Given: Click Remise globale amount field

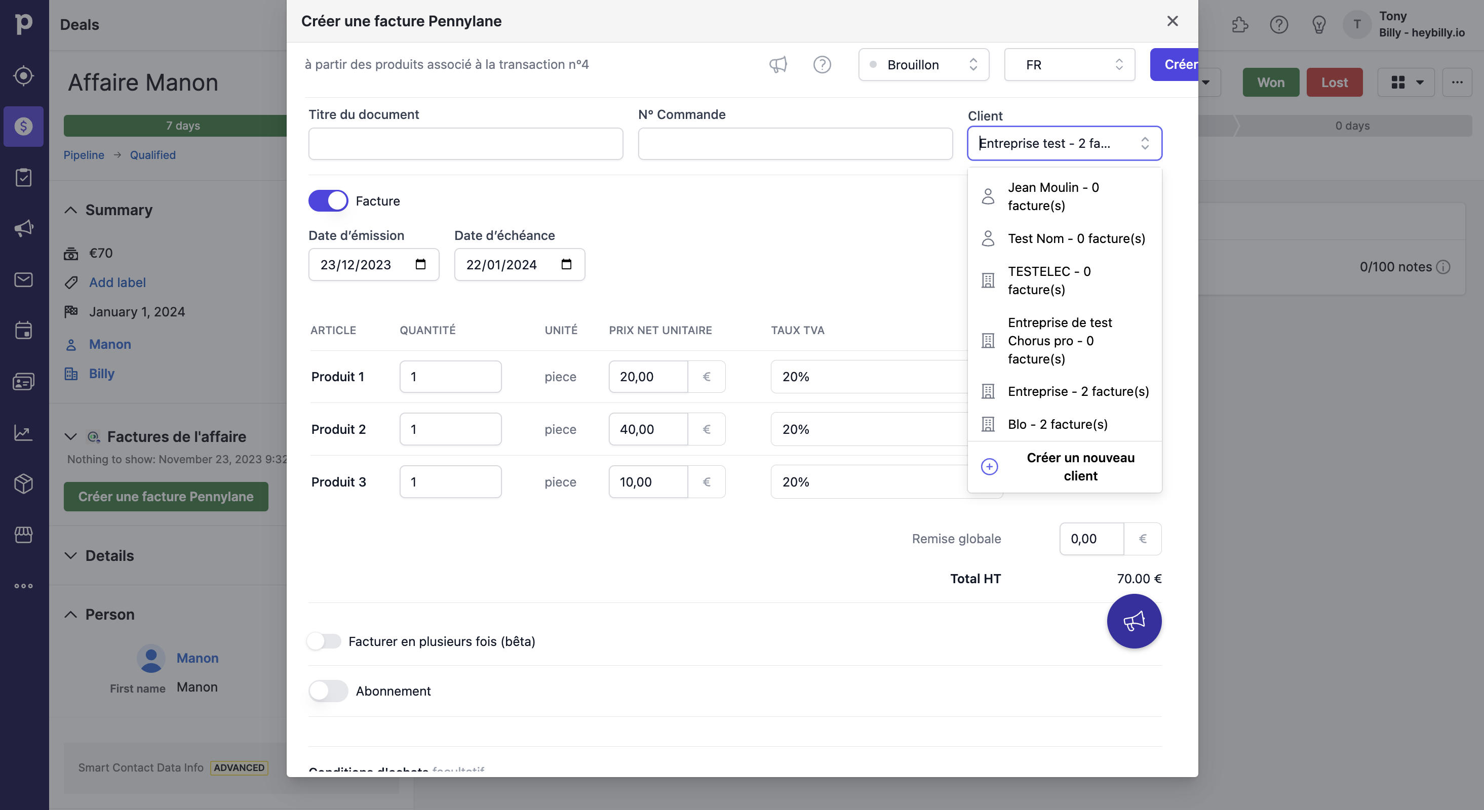Looking at the screenshot, I should [x=1091, y=539].
